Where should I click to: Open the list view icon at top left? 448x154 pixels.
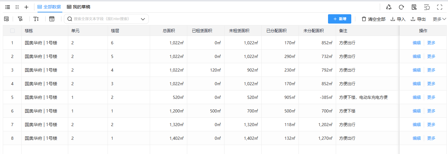coord(8,7)
